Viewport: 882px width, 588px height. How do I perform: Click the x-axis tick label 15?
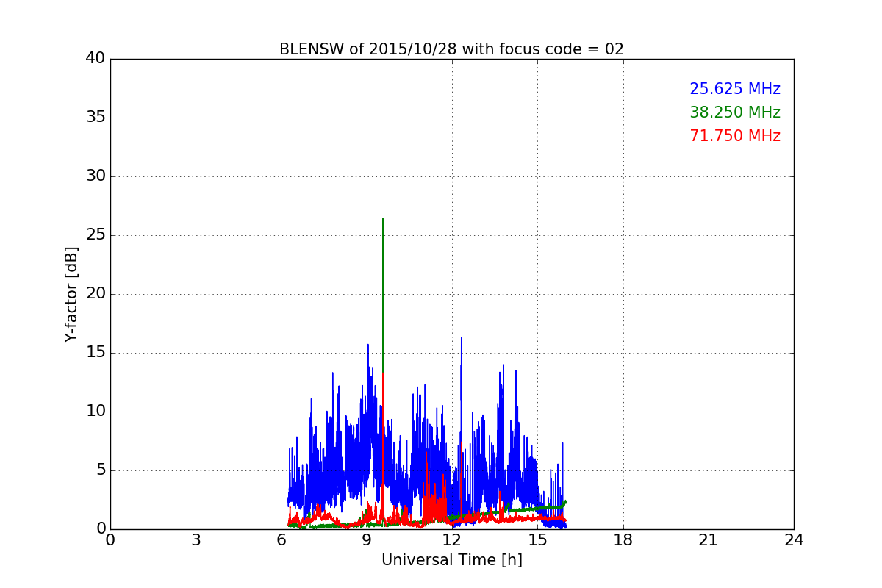tap(537, 539)
